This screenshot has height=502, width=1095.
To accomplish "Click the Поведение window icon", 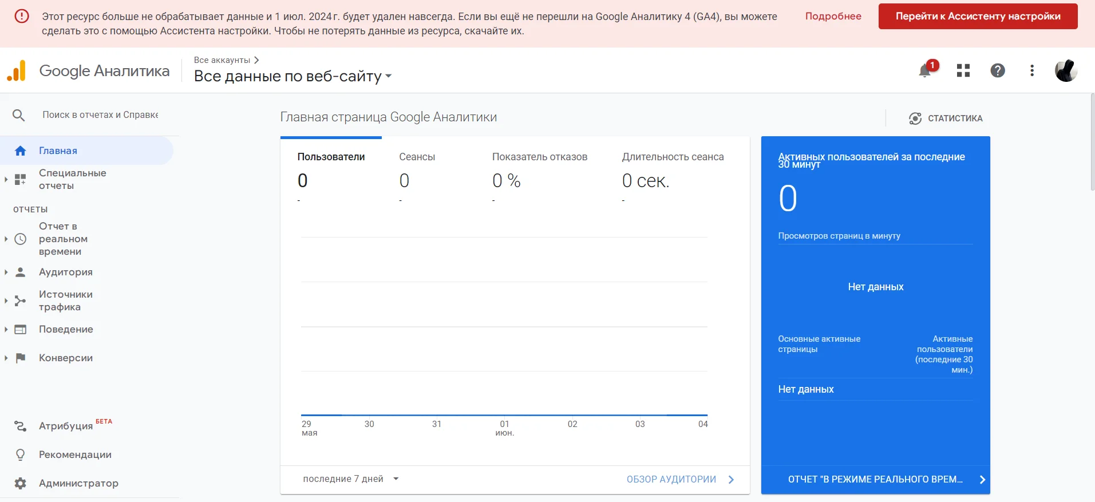I will 21,329.
